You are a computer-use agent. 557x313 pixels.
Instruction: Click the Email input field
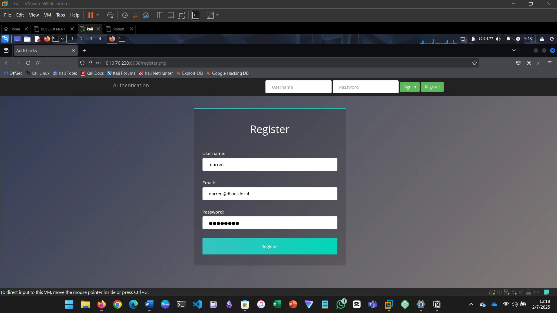pyautogui.click(x=270, y=194)
